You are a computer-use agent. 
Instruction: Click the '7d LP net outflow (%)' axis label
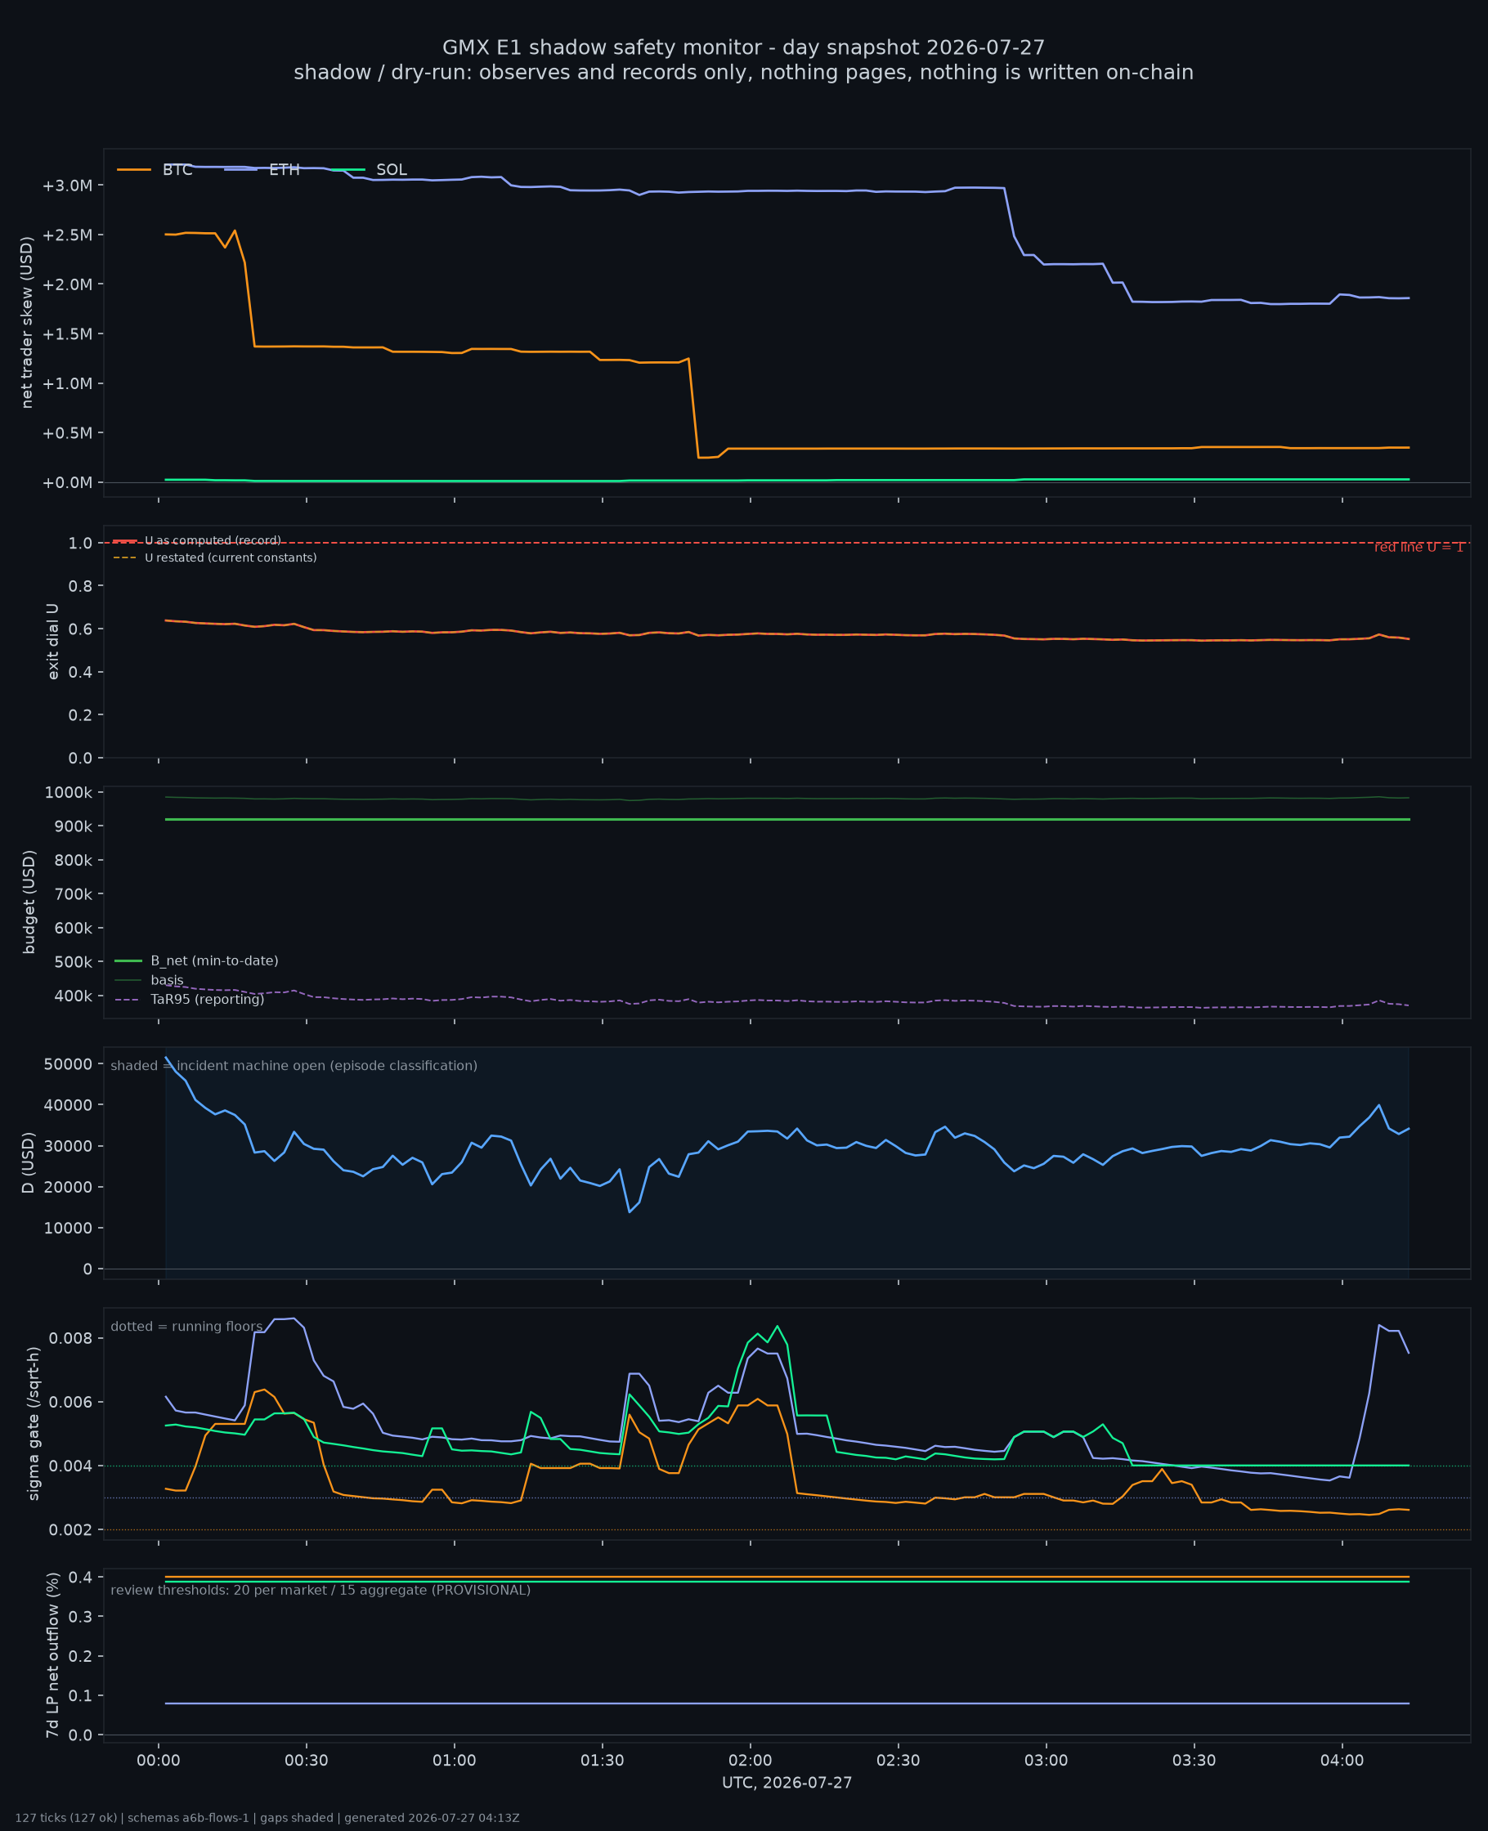(53, 1655)
